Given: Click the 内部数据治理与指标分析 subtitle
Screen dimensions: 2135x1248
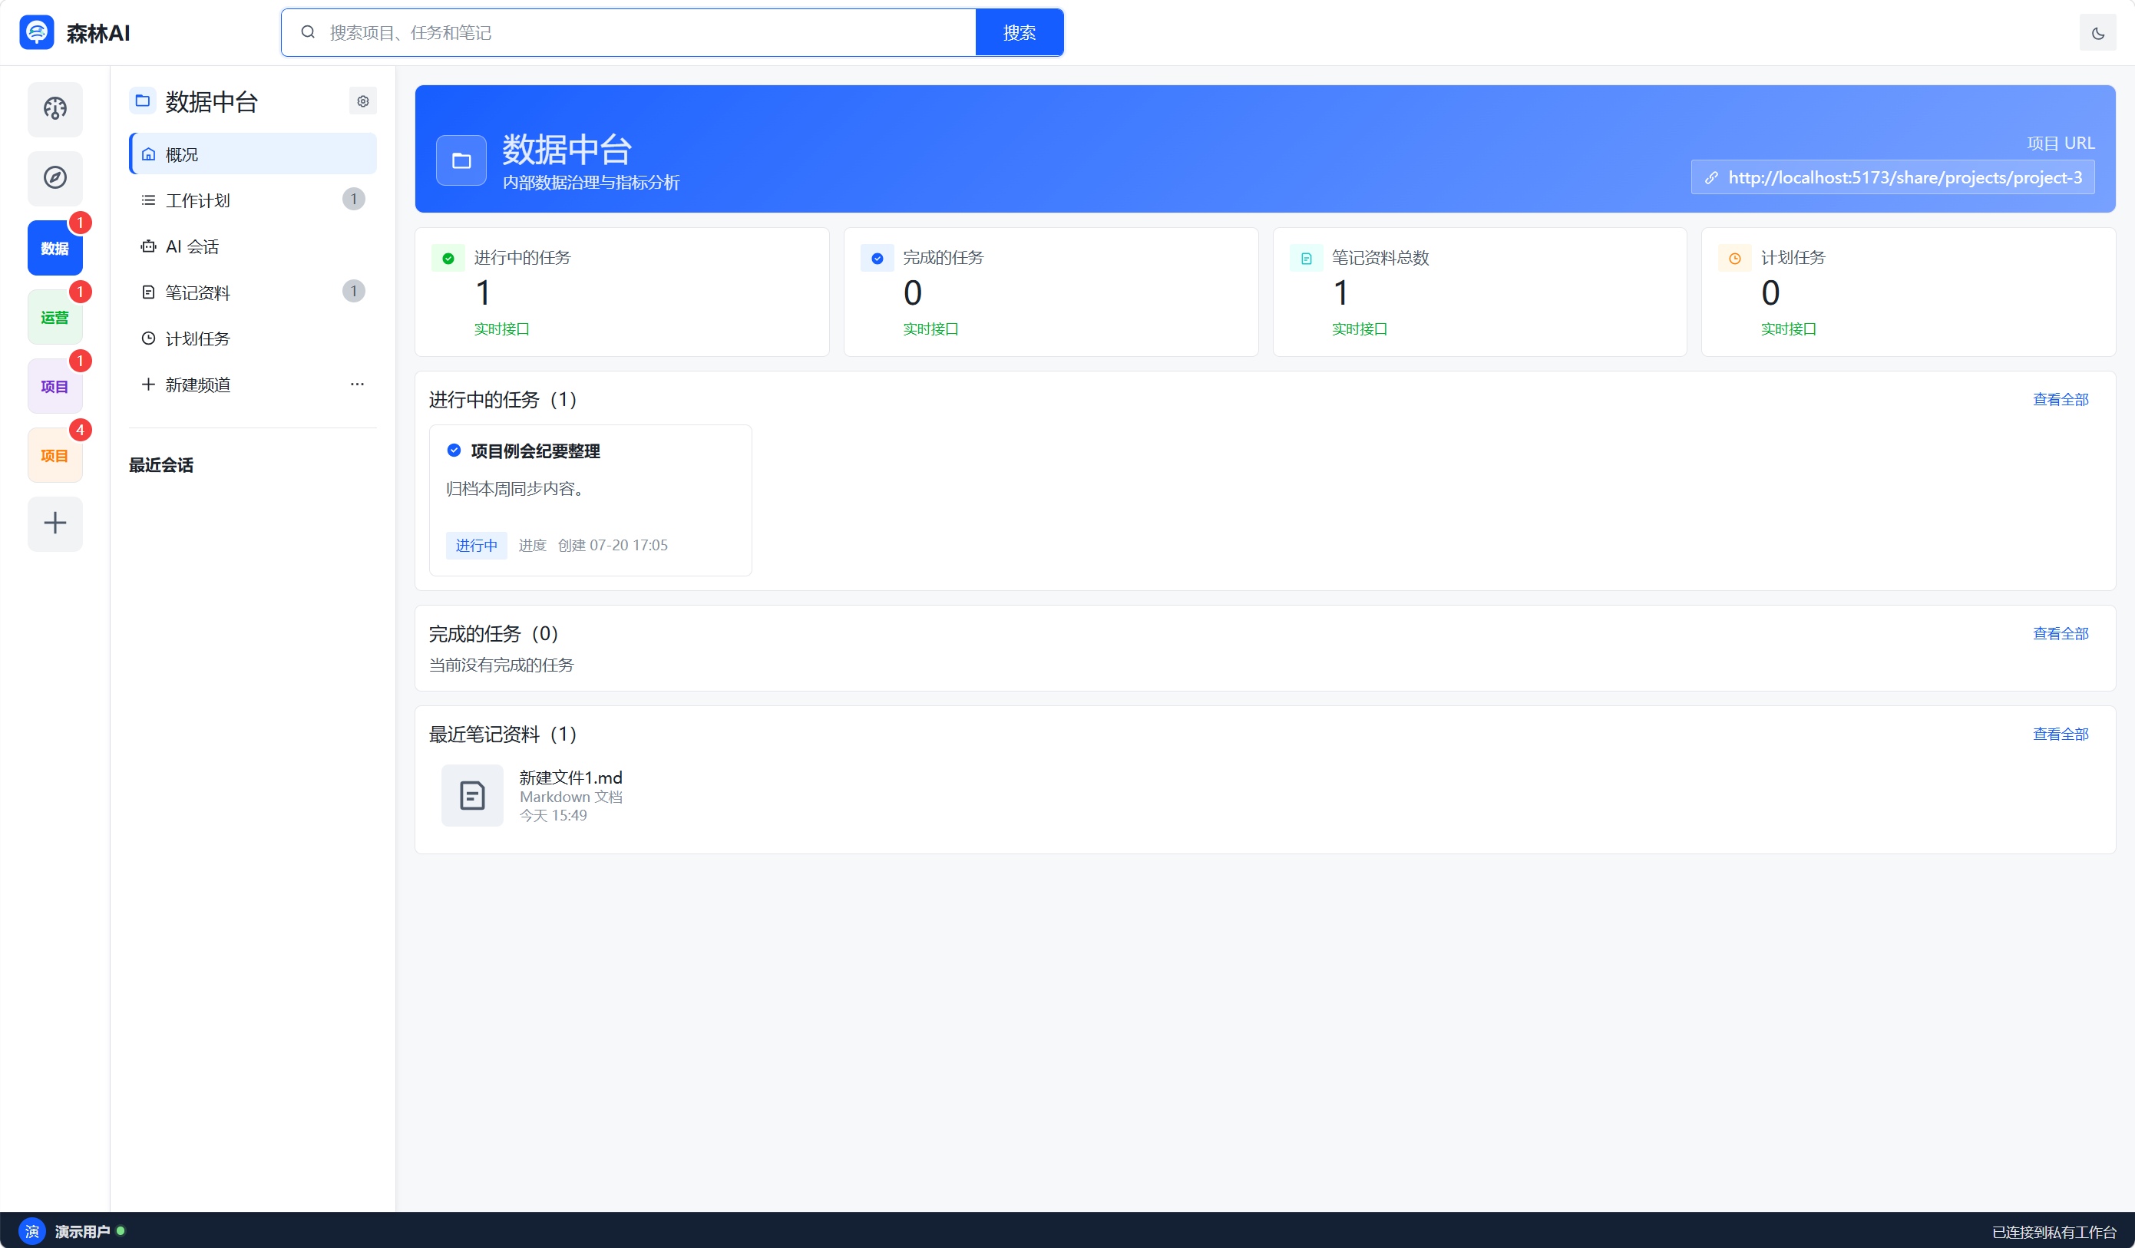Looking at the screenshot, I should click(x=590, y=183).
